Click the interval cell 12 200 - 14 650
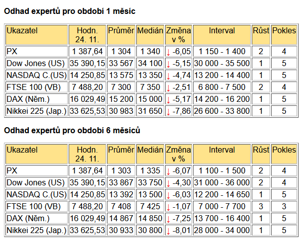This screenshot has width=305, height=246. tap(222, 195)
